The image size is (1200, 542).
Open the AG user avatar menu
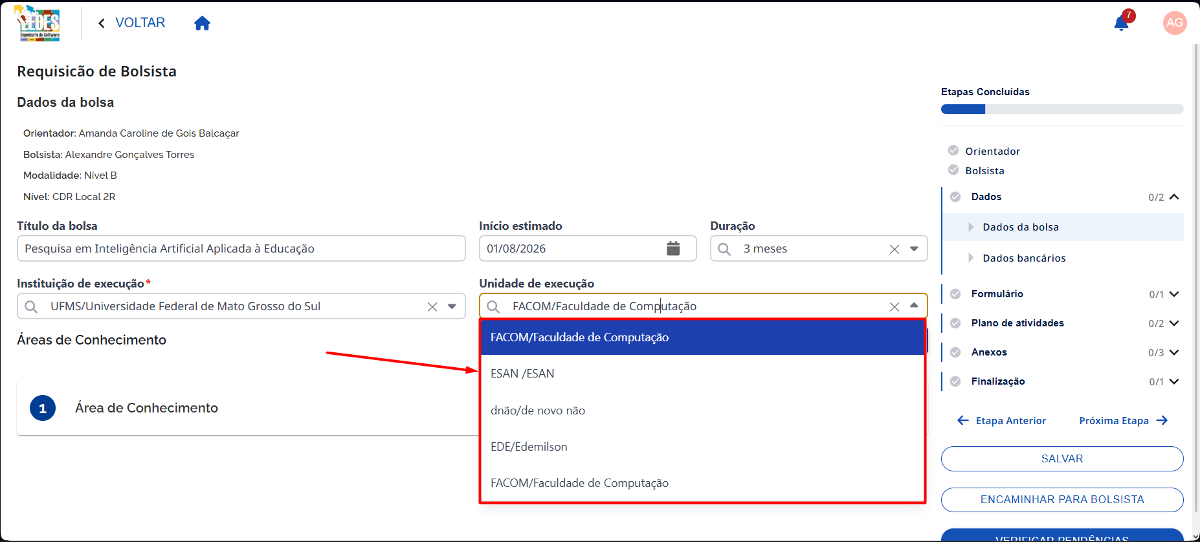(x=1175, y=23)
